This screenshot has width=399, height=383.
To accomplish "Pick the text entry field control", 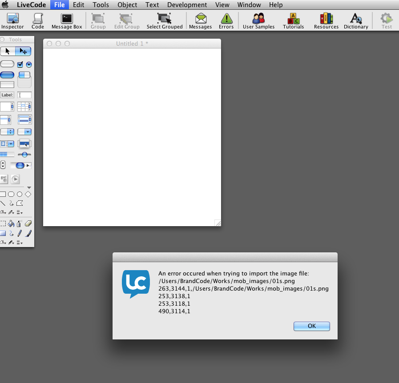I will point(24,95).
